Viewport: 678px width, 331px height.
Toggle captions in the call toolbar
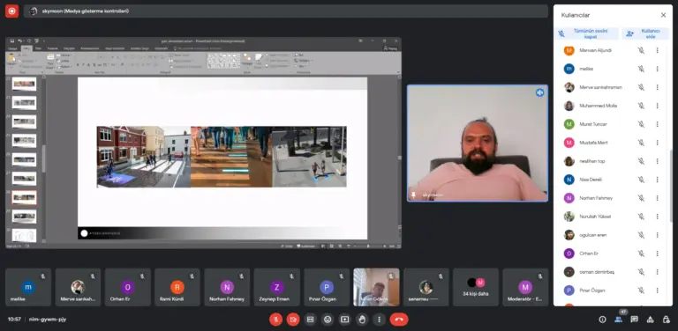pos(310,320)
